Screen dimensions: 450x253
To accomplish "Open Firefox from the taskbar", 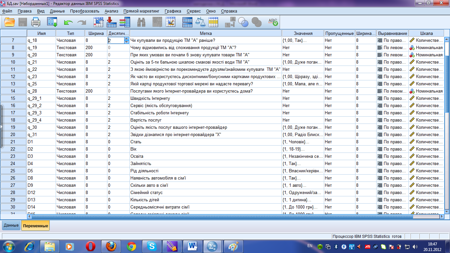I will (111, 246).
